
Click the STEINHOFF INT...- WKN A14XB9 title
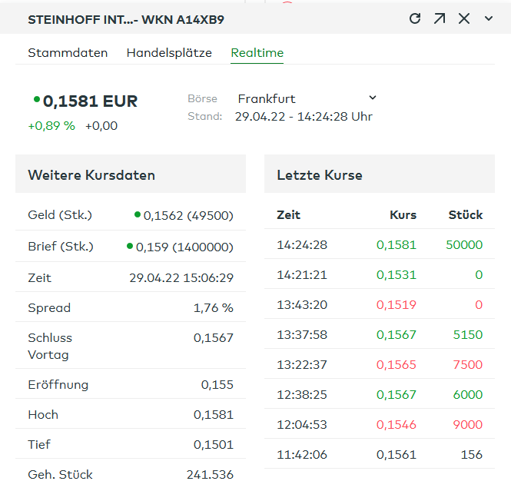(x=126, y=20)
